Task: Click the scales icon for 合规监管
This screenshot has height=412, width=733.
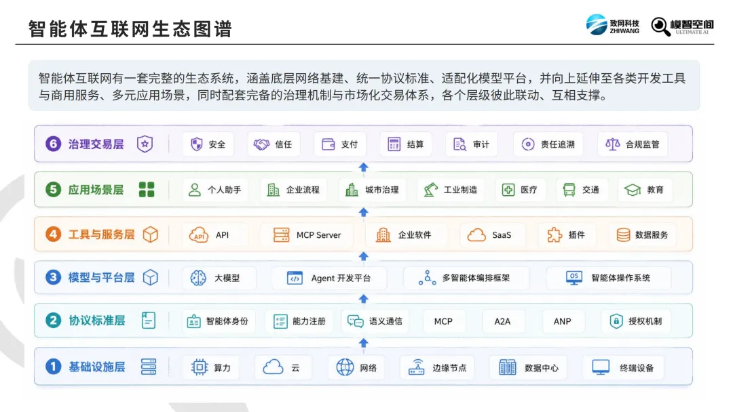Action: click(x=612, y=144)
